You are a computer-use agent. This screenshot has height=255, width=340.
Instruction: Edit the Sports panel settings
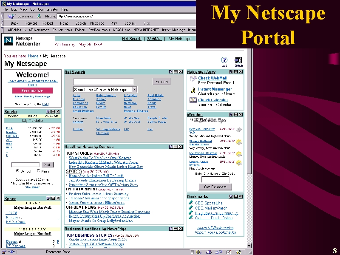(x=48, y=198)
